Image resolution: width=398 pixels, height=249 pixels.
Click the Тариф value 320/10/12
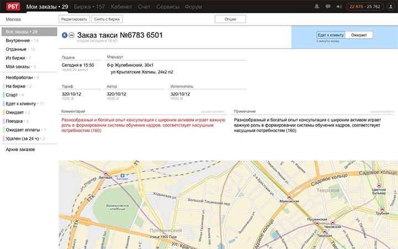(71, 94)
